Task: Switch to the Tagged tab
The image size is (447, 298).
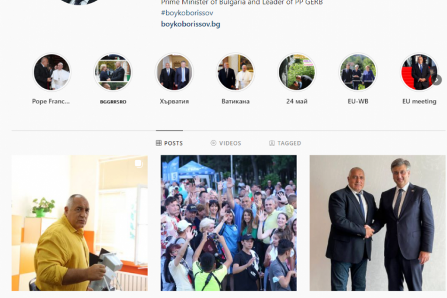Action: (x=285, y=143)
